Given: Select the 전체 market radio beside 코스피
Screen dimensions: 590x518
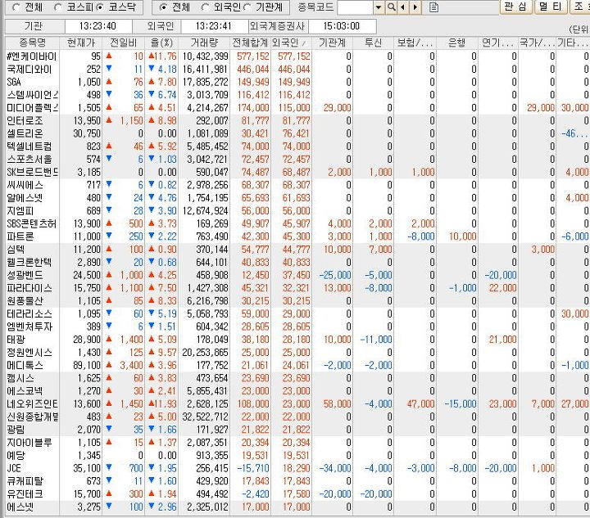Looking at the screenshot, I should click(16, 7).
